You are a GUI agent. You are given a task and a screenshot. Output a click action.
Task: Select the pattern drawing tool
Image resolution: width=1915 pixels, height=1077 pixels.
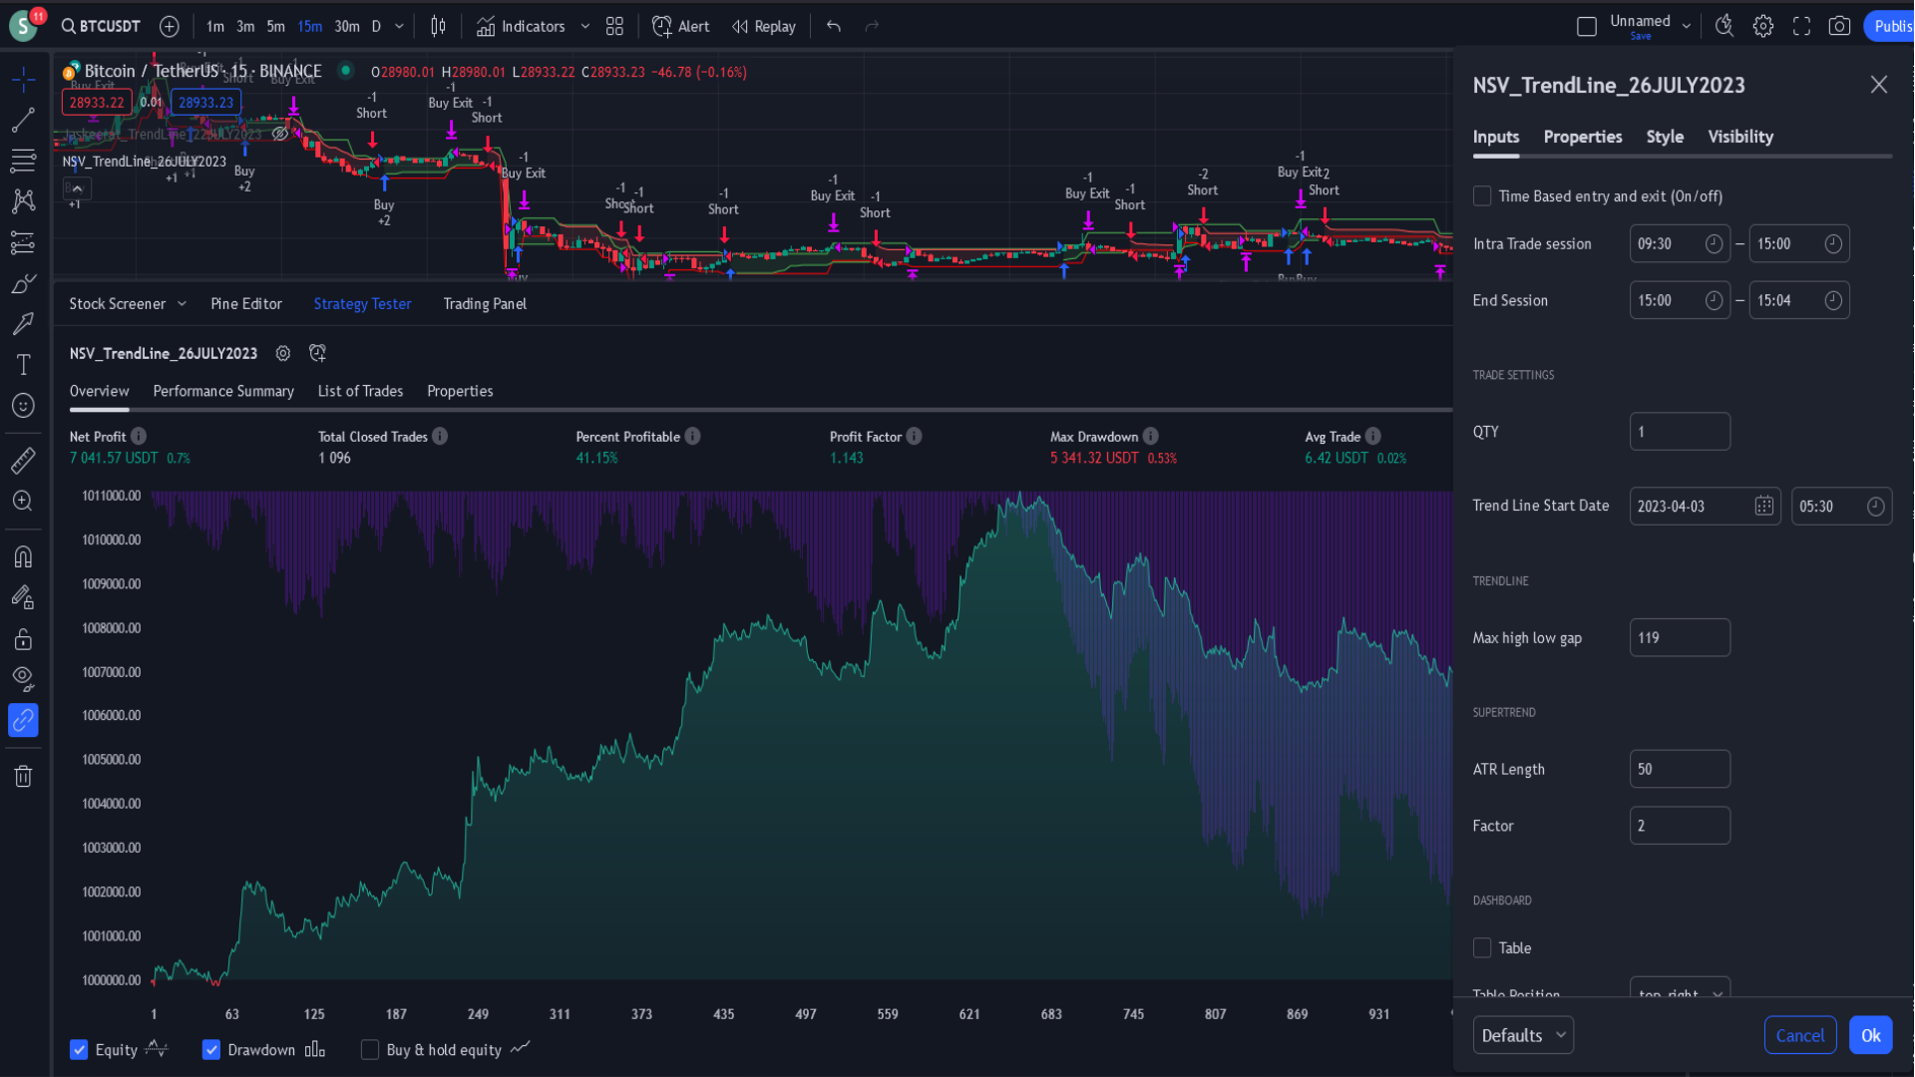point(23,201)
